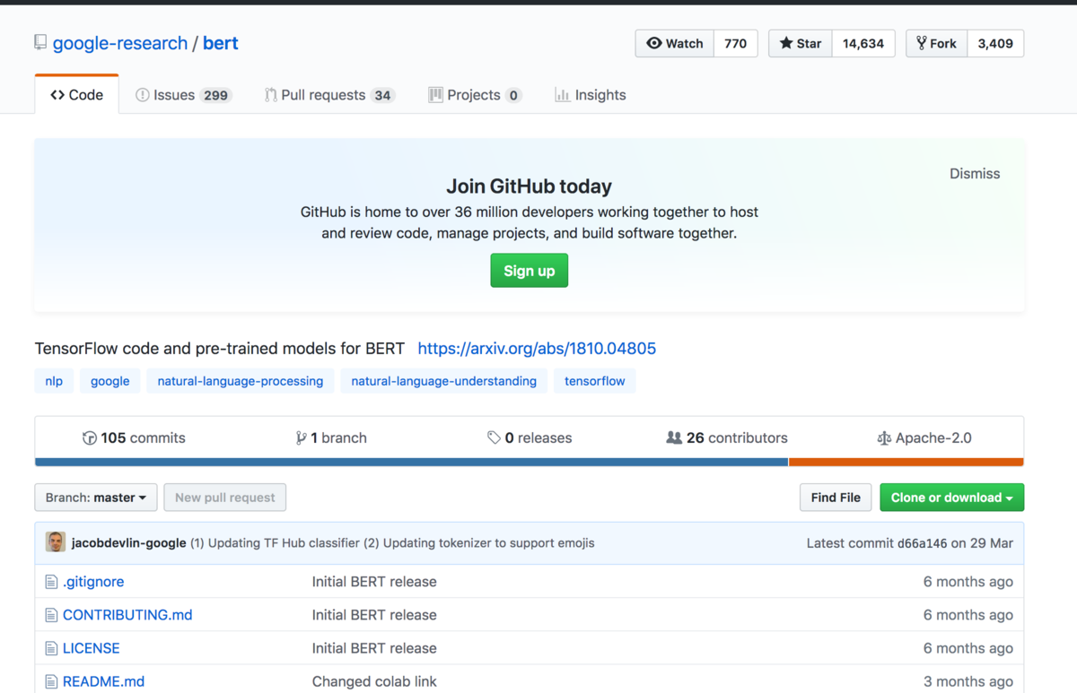Open the Apache-2.0 license link
This screenshot has height=693, width=1077.
tap(924, 437)
